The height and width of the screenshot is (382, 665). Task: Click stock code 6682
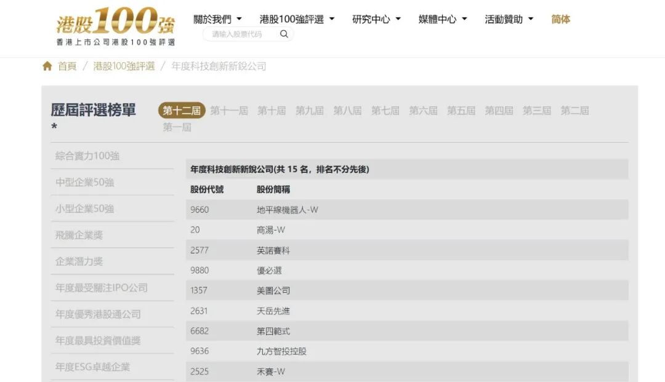pyautogui.click(x=199, y=331)
